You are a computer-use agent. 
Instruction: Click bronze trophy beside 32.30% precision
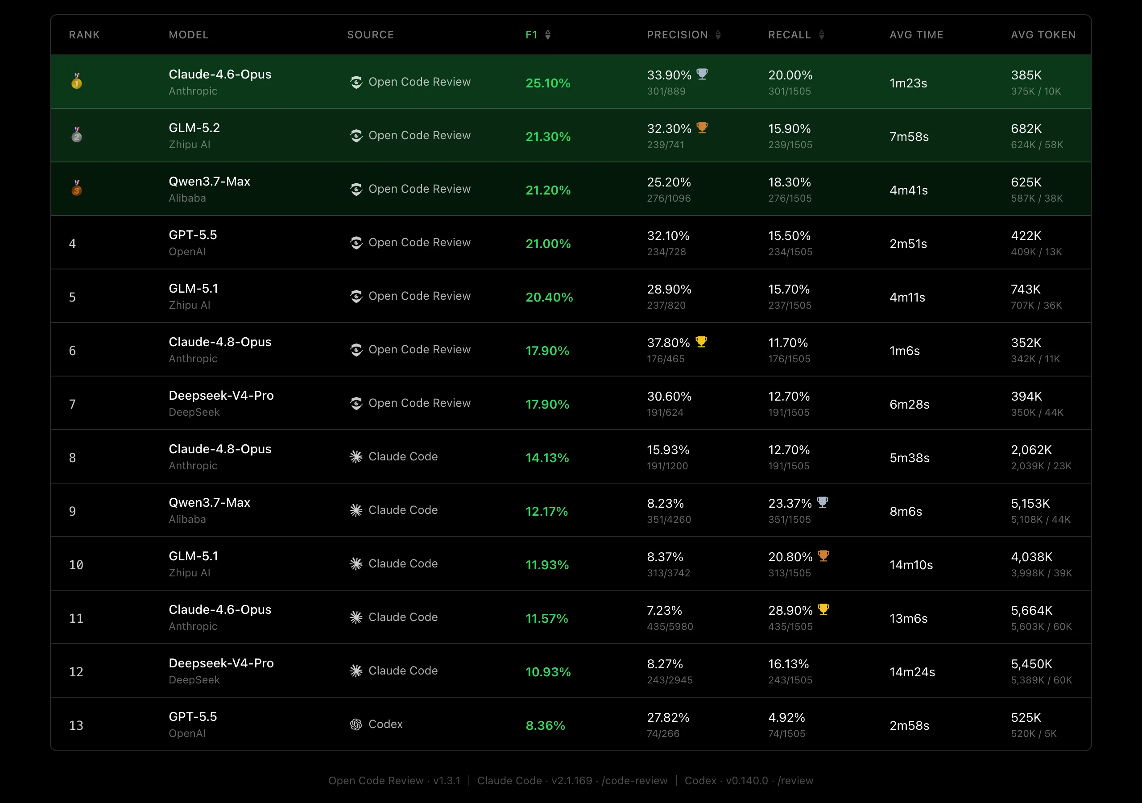tap(702, 128)
